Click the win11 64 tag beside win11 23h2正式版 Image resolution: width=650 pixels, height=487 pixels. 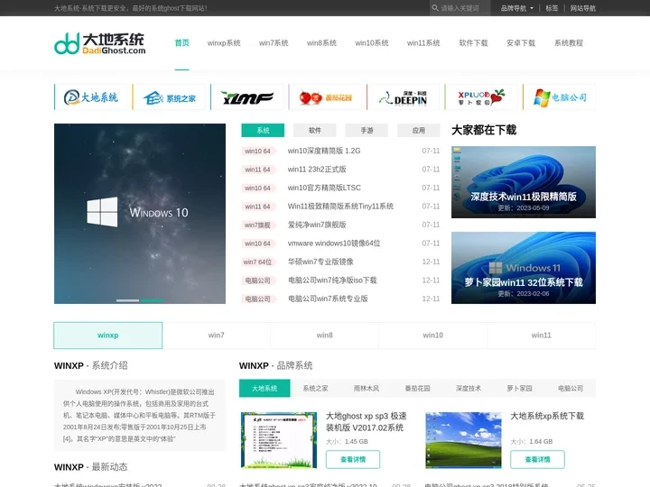click(257, 170)
